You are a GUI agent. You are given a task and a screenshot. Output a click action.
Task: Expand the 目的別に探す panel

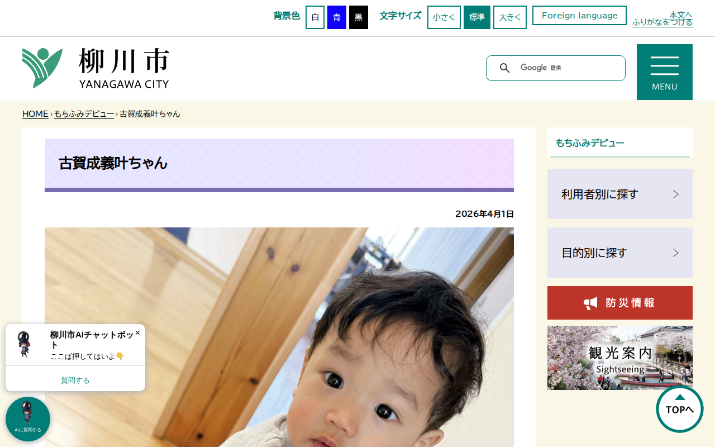(x=620, y=253)
